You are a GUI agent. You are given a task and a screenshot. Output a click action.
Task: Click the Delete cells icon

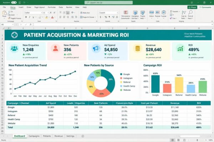click(x=158, y=12)
